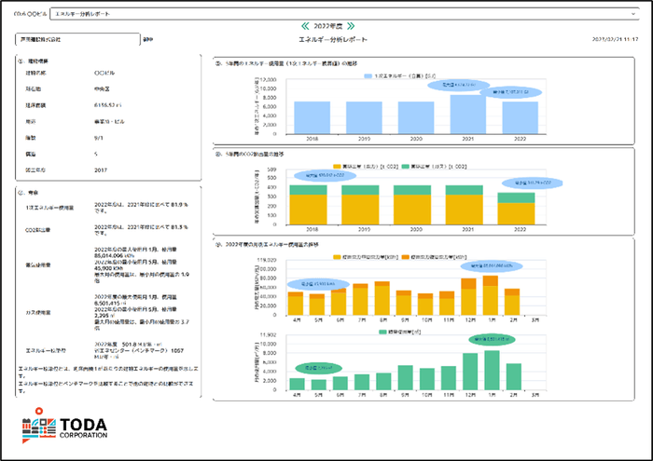This screenshot has height=461, width=653.
Task: Click the December bar in monthly electricity chart
Action: tap(469, 298)
